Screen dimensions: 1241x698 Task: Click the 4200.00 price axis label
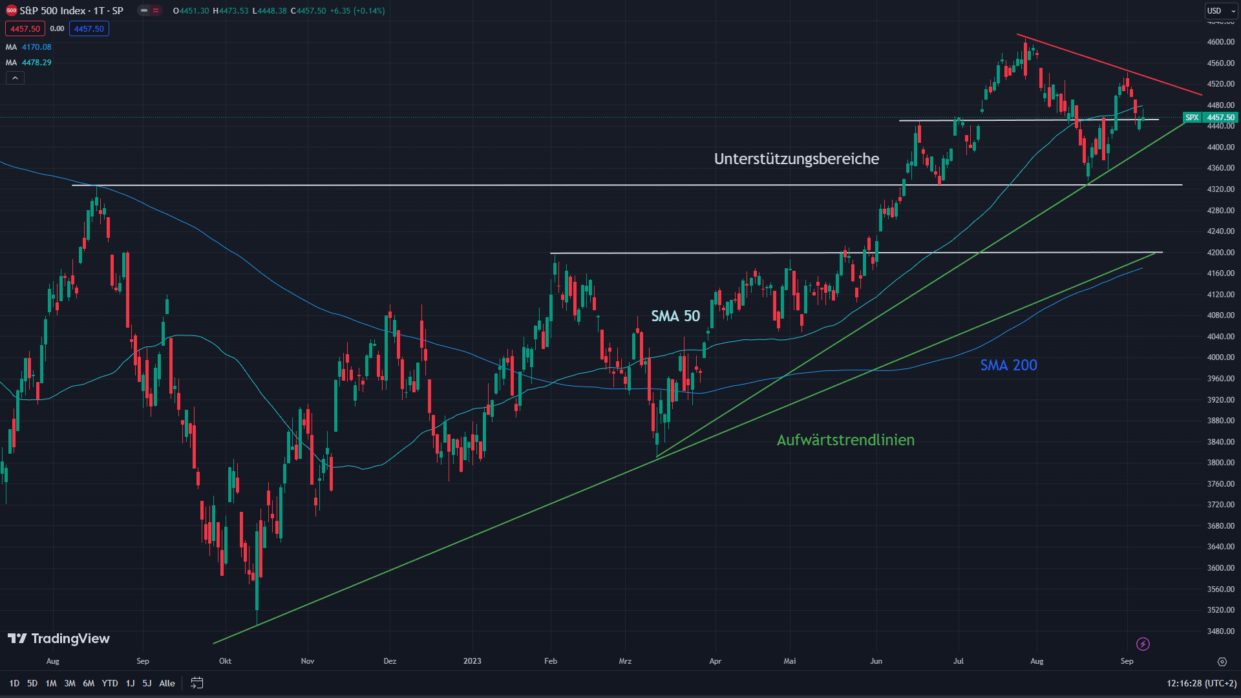click(1220, 253)
